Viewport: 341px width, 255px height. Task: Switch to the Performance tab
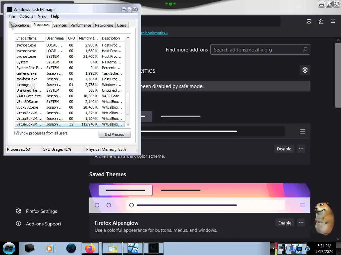[x=81, y=25]
